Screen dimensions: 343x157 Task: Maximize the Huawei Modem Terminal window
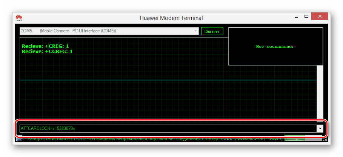click(306, 16)
